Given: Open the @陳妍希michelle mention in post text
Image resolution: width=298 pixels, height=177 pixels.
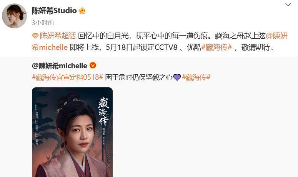Looking at the screenshot, I should [160, 41].
